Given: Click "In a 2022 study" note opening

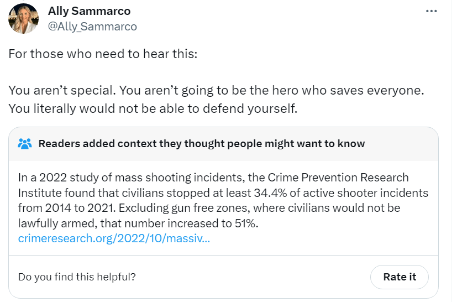Looking at the screenshot, I should click(x=54, y=178).
